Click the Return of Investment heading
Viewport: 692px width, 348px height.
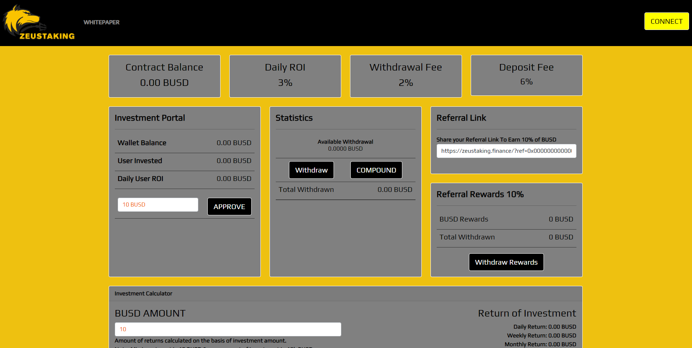(527, 313)
